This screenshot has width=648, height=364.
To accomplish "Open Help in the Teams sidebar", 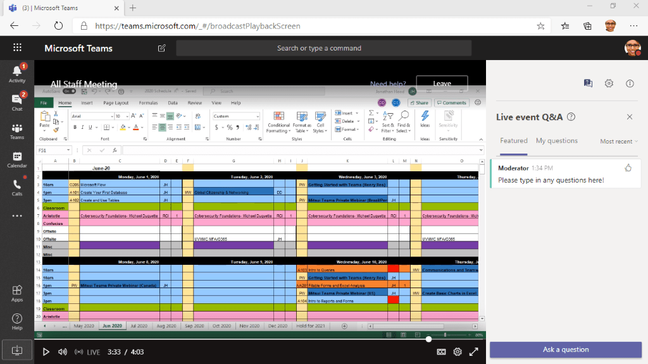I will pos(17,322).
